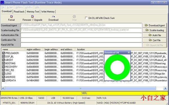The height and width of the screenshot is (105, 169).
Task: Open the Scatter-loading file browser button
Action: (155, 30)
